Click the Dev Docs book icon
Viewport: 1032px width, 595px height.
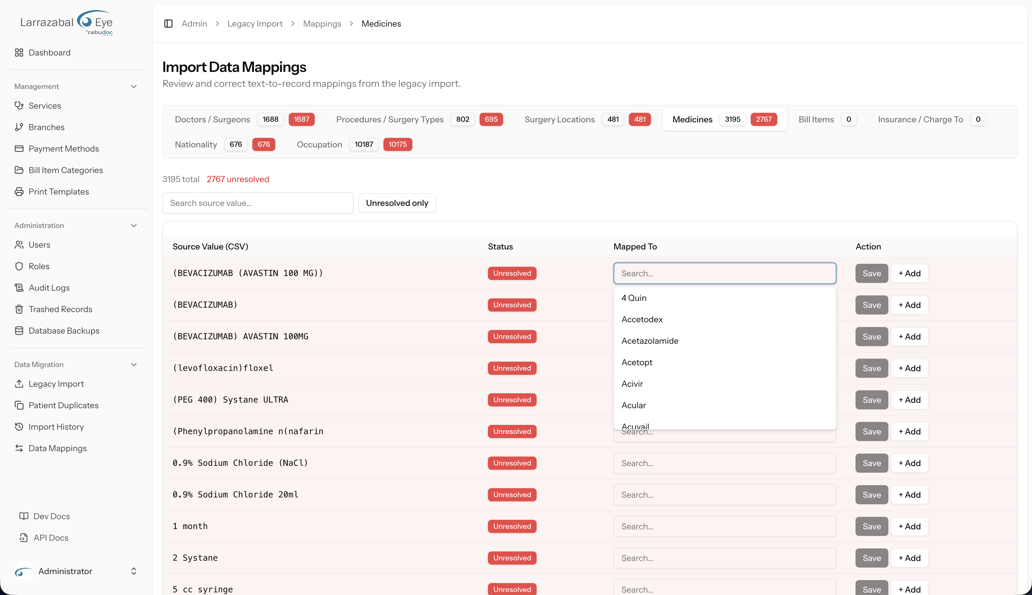tap(24, 516)
